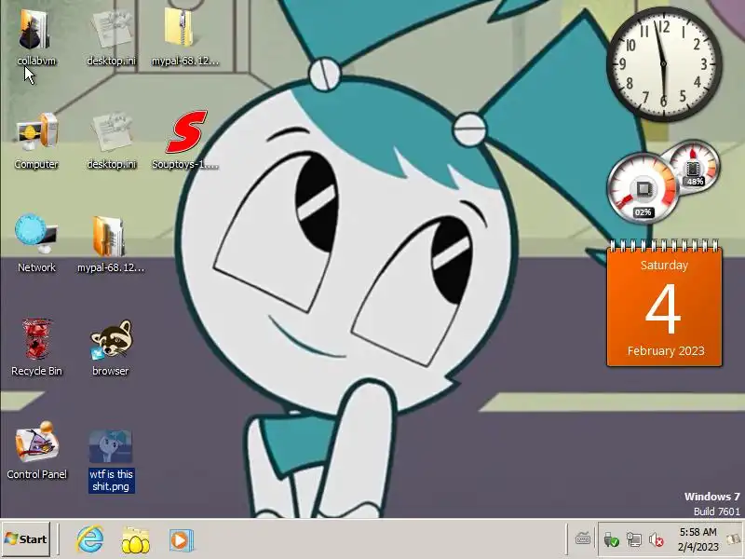The width and height of the screenshot is (745, 559).
Task: Select the Computer desktop icon
Action: pos(36,133)
